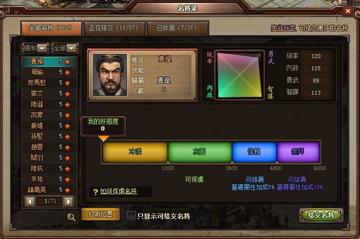Switch to 已收服 tab
Image resolution: width=360 pixels, height=239 pixels.
177,28
